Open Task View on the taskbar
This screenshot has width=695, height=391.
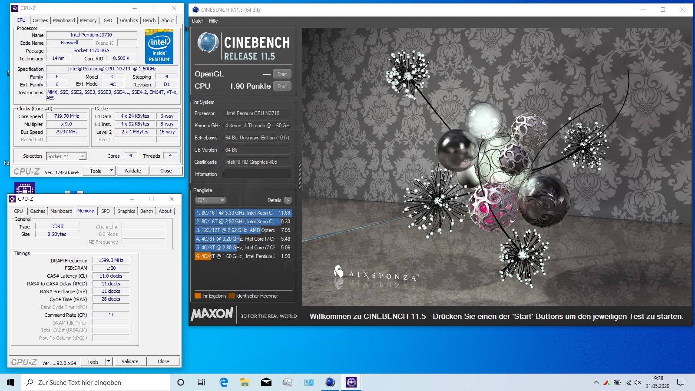(202, 382)
